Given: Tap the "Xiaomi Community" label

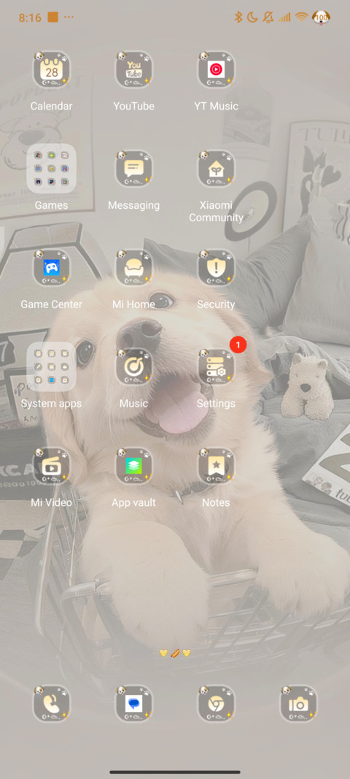Looking at the screenshot, I should click(216, 211).
